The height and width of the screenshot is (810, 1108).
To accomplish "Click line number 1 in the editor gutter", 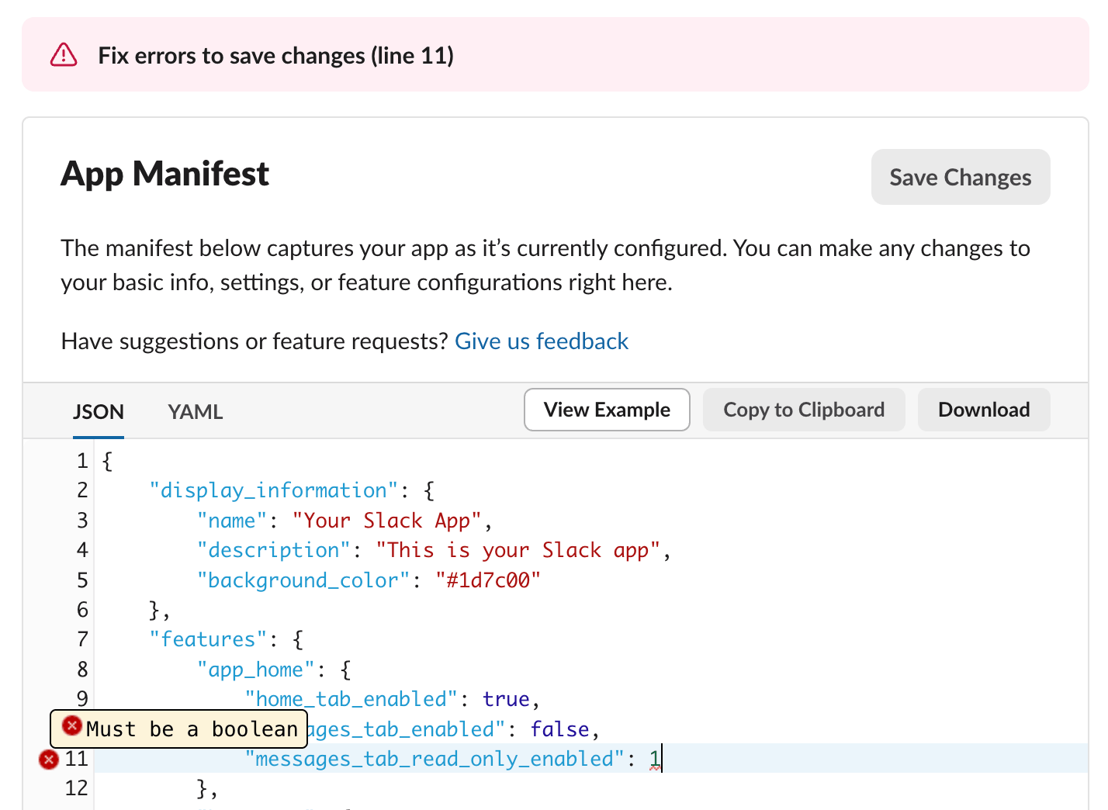I will pyautogui.click(x=82, y=462).
